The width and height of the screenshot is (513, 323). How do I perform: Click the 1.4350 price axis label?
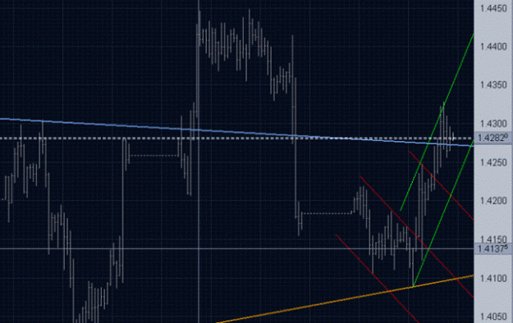[493, 85]
